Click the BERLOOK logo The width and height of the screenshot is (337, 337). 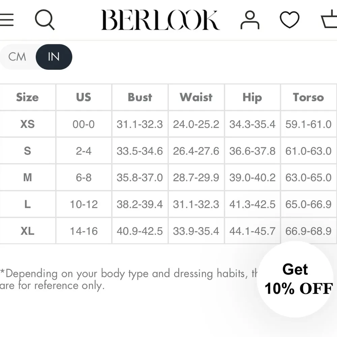(161, 20)
